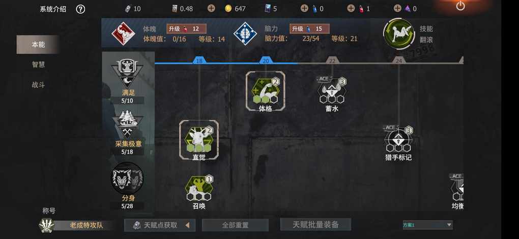Open the 方案1 scheme dropdown
This screenshot has height=239, width=519.
coord(427,225)
